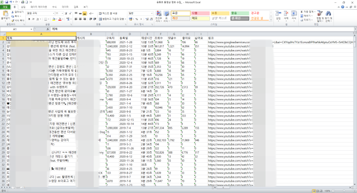
Task: Click the insert function fx icon
Action: pyautogui.click(x=48, y=29)
